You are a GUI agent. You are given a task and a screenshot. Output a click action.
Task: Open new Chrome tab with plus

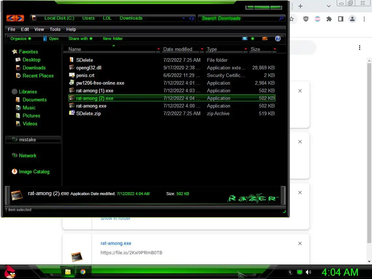click(x=300, y=6)
